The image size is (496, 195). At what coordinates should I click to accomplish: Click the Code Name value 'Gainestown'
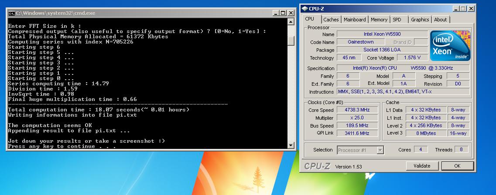pyautogui.click(x=361, y=42)
